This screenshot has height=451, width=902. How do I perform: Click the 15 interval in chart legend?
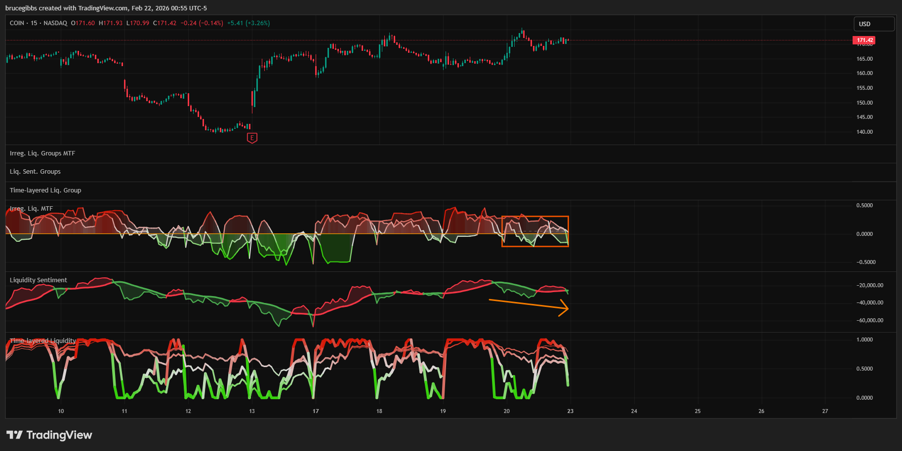pyautogui.click(x=34, y=23)
